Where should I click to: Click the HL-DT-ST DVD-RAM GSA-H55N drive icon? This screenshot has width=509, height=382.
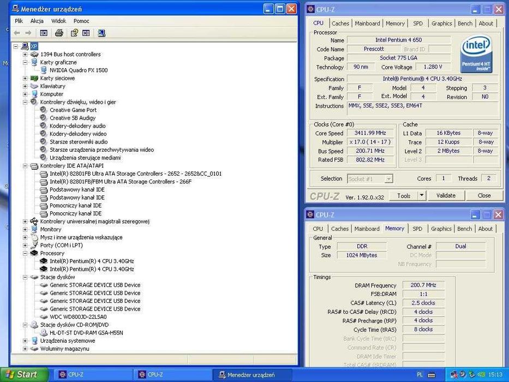coord(44,333)
